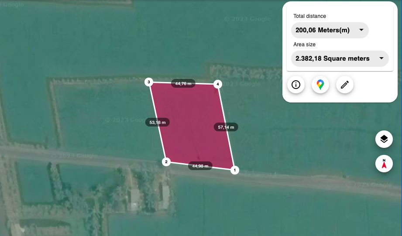Image resolution: width=402 pixels, height=236 pixels.
Task: Expand the Area size arrow caret
Action: point(381,58)
